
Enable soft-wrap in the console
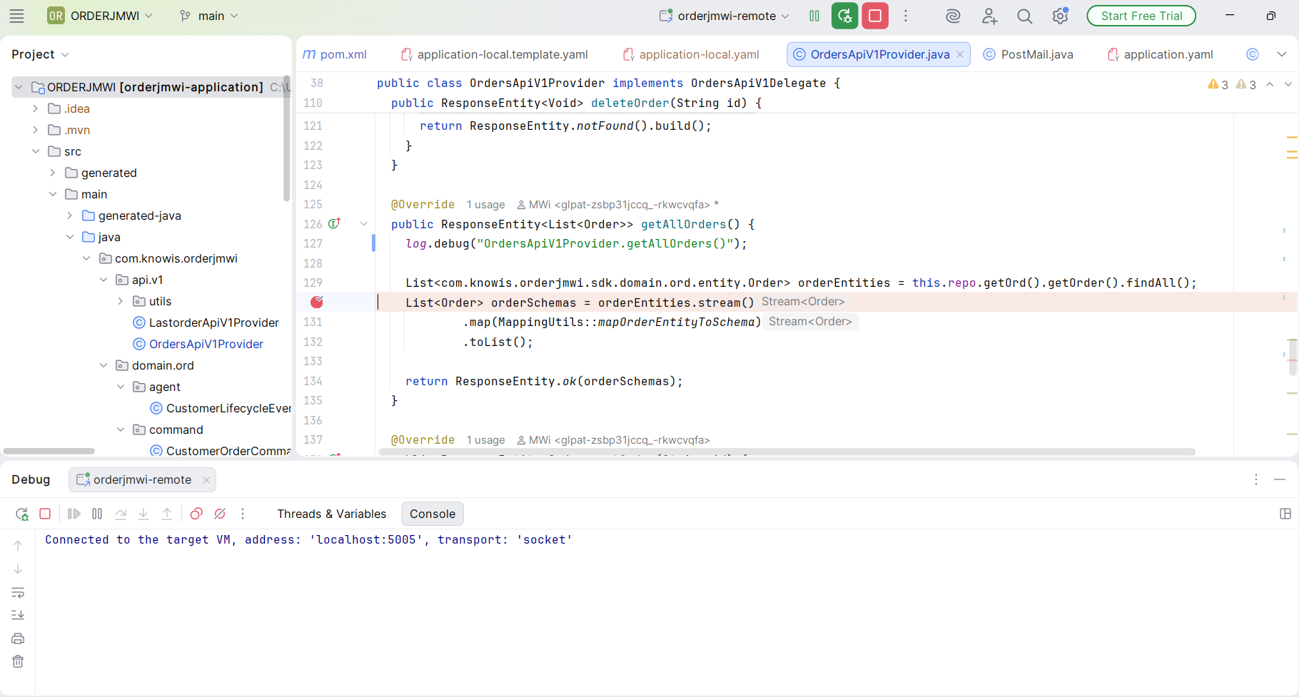pos(18,592)
